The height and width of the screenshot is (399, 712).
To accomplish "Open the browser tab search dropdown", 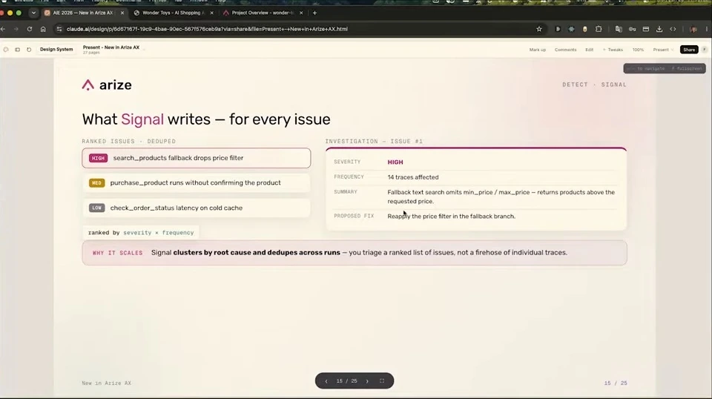I will click(33, 13).
